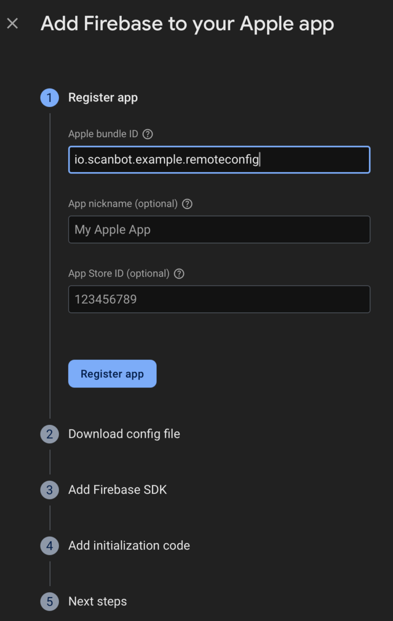Close the Add Firebase dialog

click(x=12, y=23)
